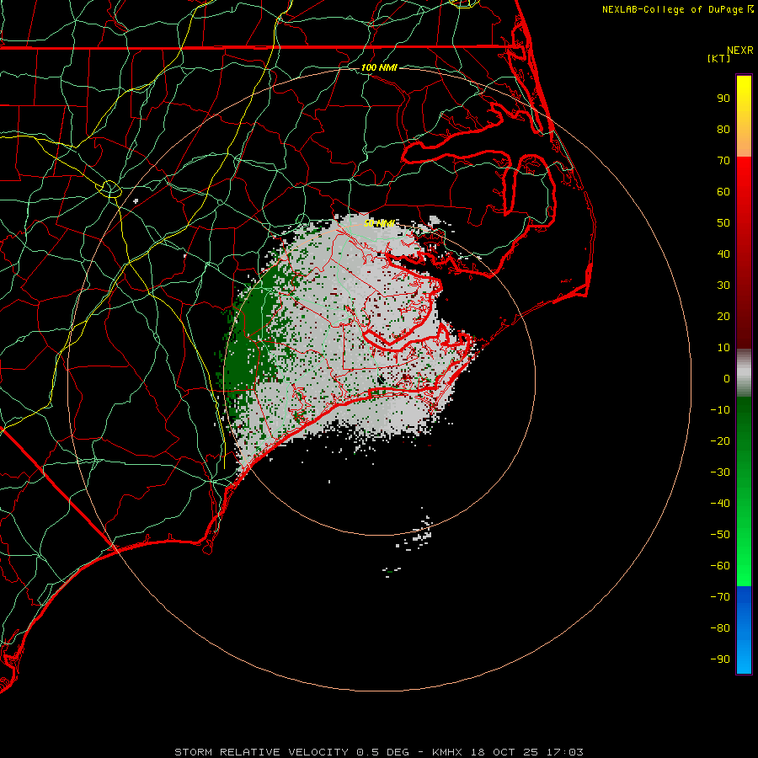
Task: Click the -50 value on the velocity scale
Action: 720,535
